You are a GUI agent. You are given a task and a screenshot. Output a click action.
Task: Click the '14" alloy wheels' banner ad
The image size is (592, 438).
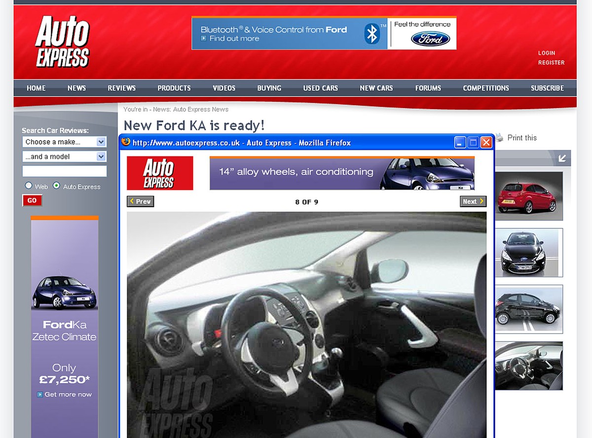(x=342, y=173)
